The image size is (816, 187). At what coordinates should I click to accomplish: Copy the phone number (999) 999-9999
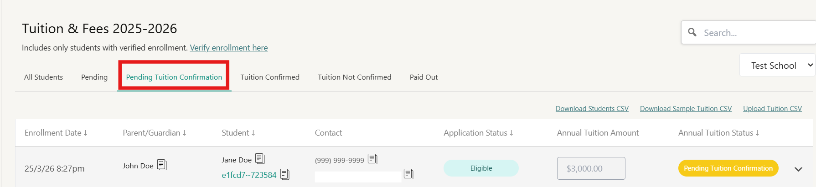(372, 159)
